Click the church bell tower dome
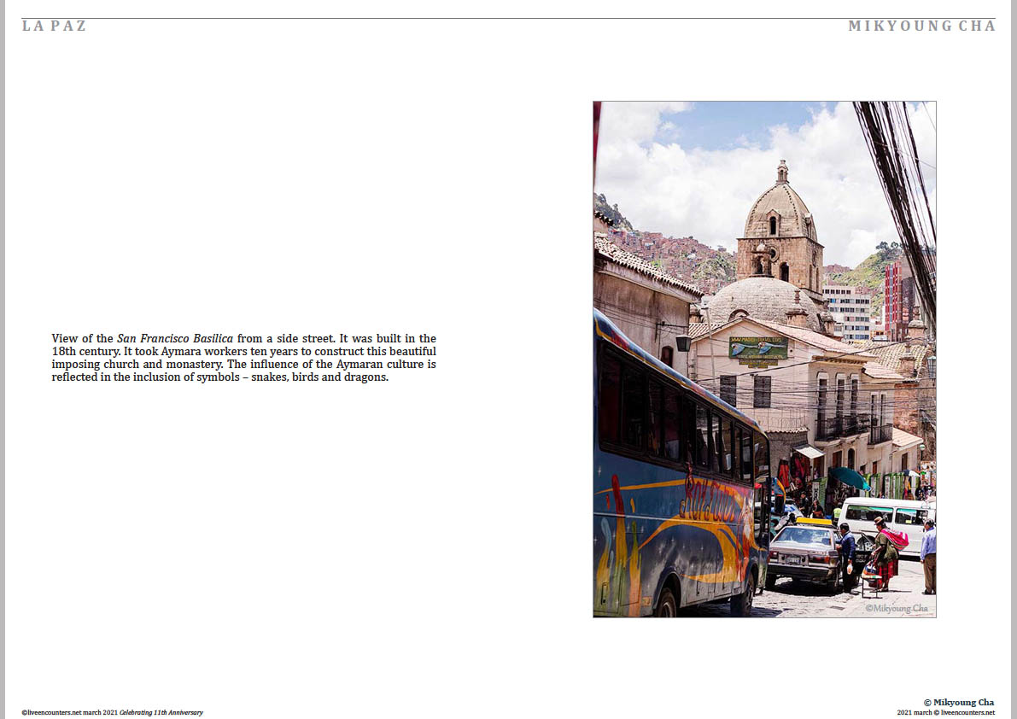Image resolution: width=1017 pixels, height=719 pixels. click(780, 209)
